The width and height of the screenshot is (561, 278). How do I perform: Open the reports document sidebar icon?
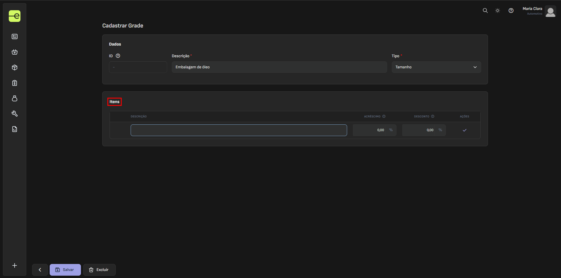click(15, 129)
